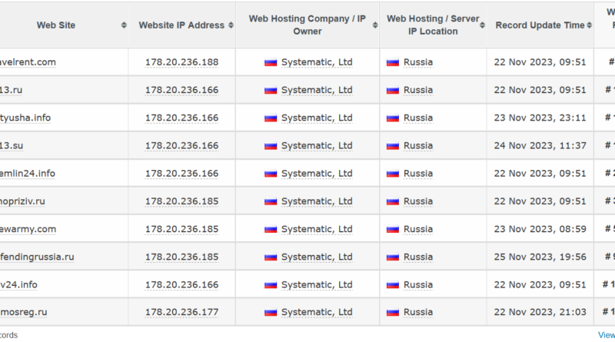Click location flag in mosreg.ru row
This screenshot has width=615, height=342.
pyautogui.click(x=393, y=313)
